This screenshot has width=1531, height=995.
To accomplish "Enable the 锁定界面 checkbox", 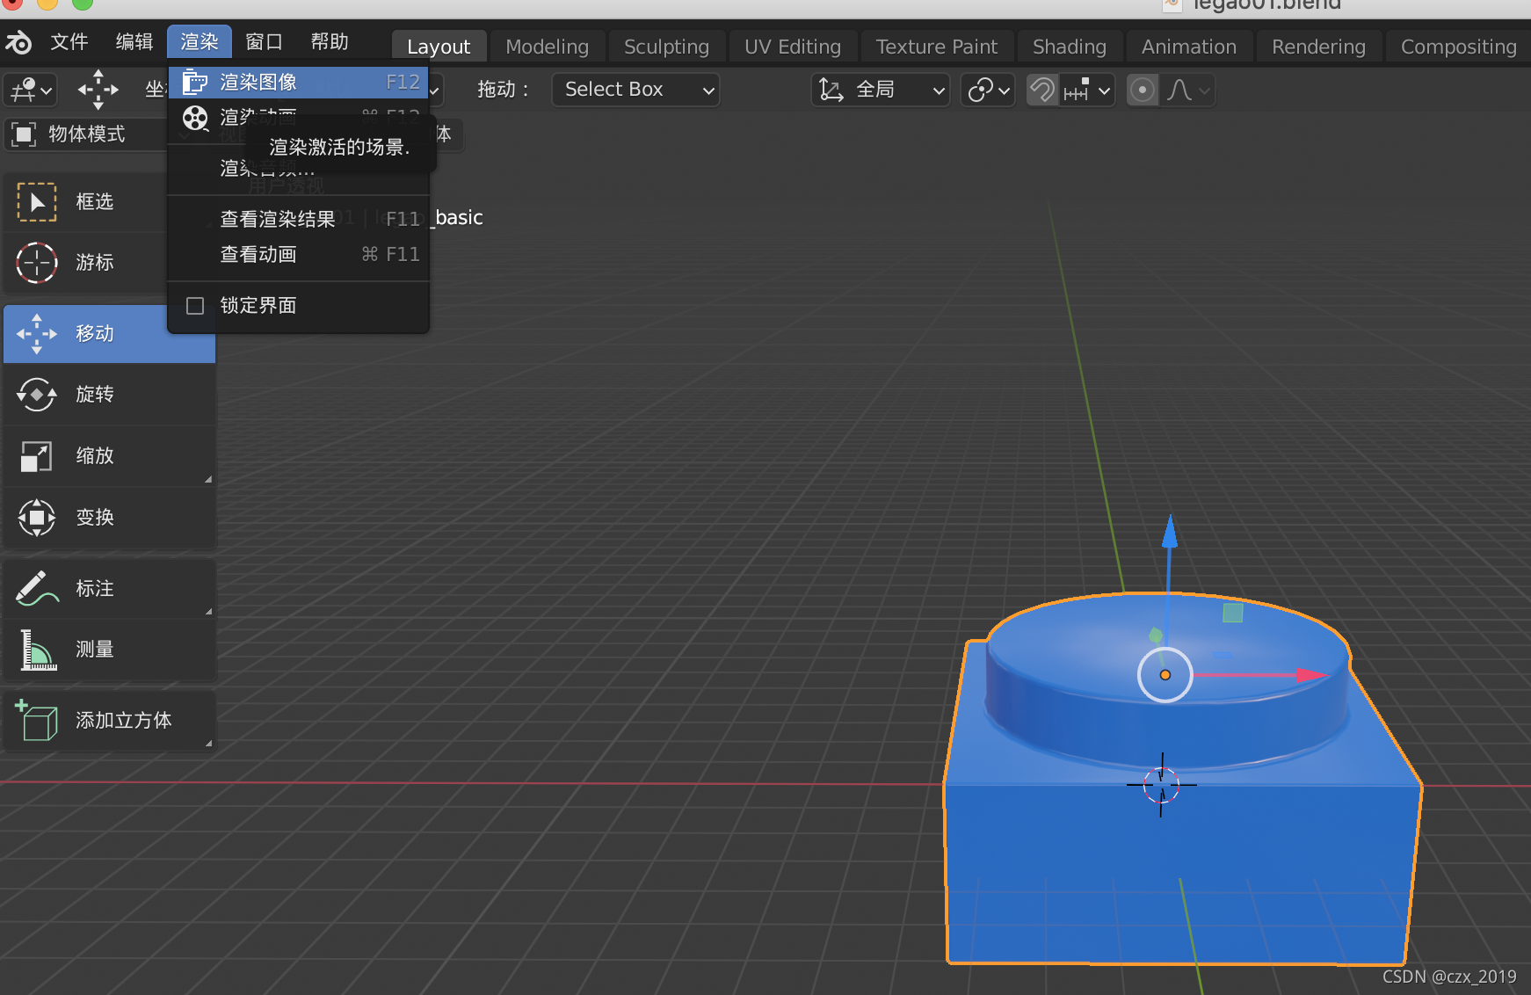I will [195, 306].
